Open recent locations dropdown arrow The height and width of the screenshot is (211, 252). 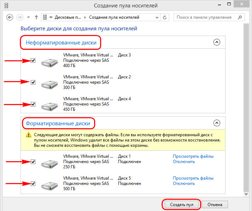(28, 17)
